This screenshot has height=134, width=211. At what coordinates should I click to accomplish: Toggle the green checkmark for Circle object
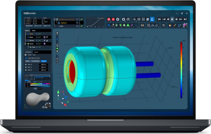click(x=40, y=34)
